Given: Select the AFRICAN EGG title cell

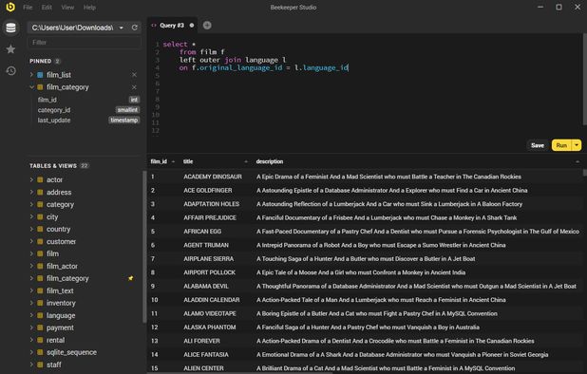Looking at the screenshot, I should coord(202,231).
